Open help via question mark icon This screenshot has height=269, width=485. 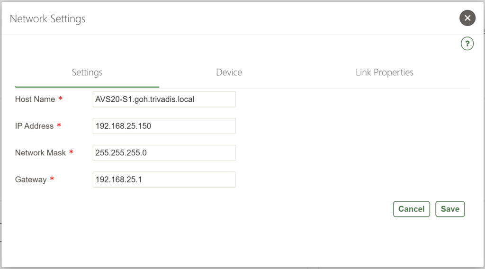(467, 44)
